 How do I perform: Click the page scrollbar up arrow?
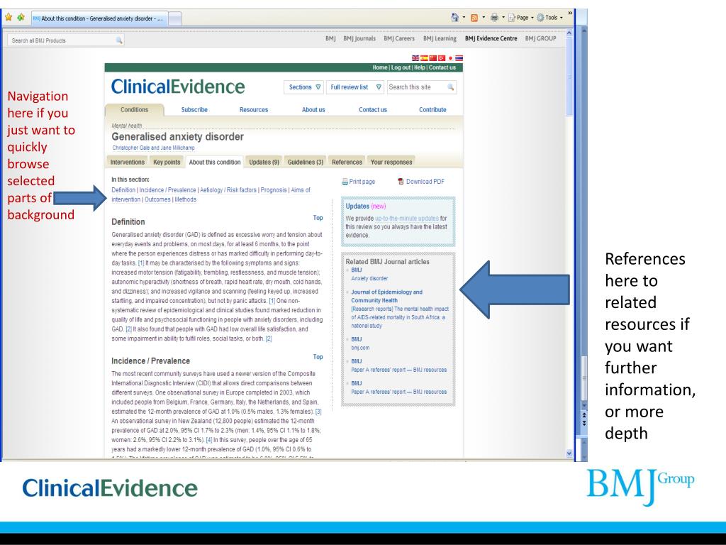pos(569,33)
